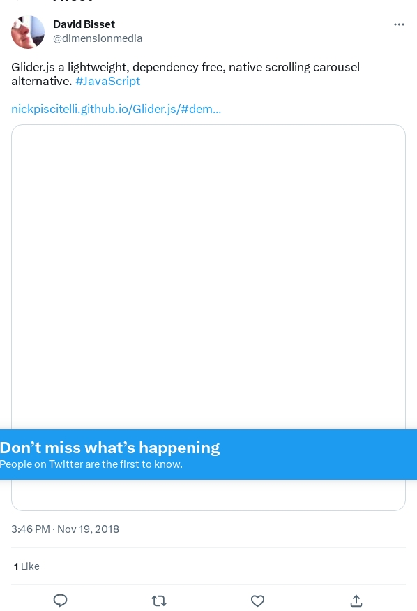This screenshot has width=417, height=611.
Task: Open David Bisset's profile picture
Action: point(28,32)
